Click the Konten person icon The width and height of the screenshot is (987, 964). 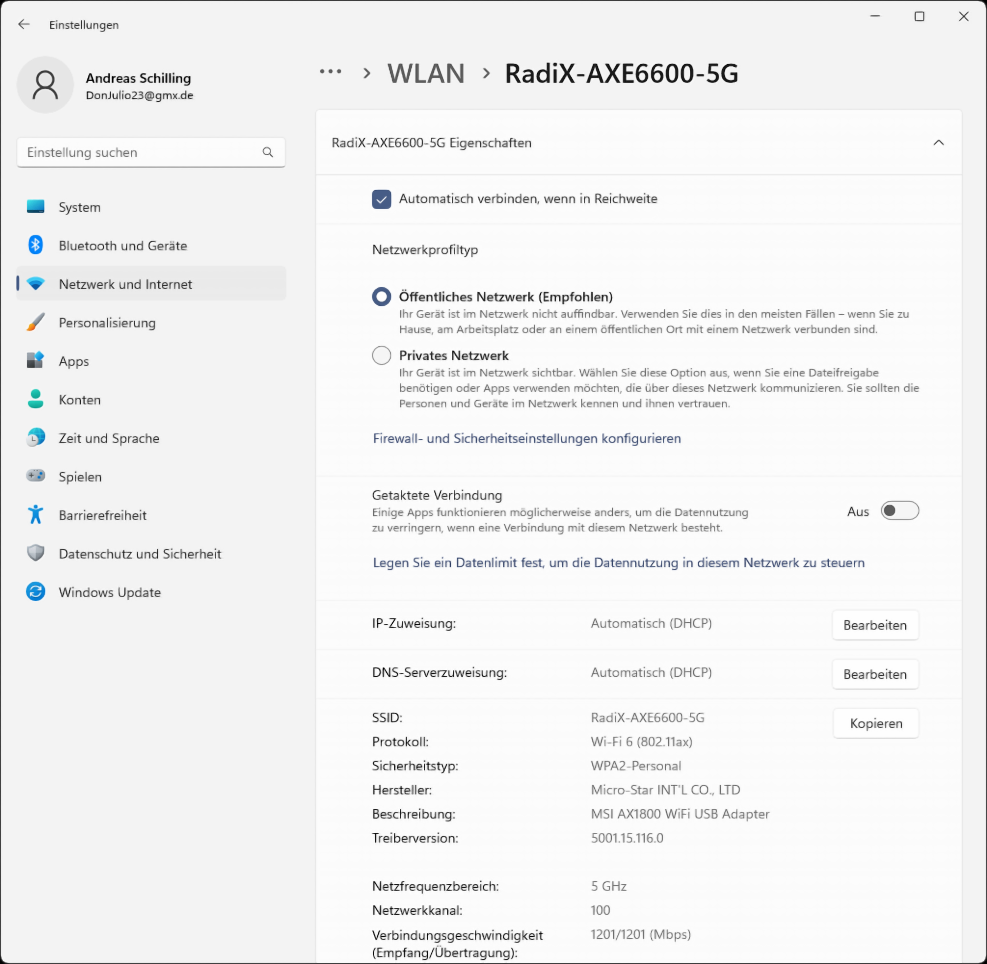[x=35, y=399]
